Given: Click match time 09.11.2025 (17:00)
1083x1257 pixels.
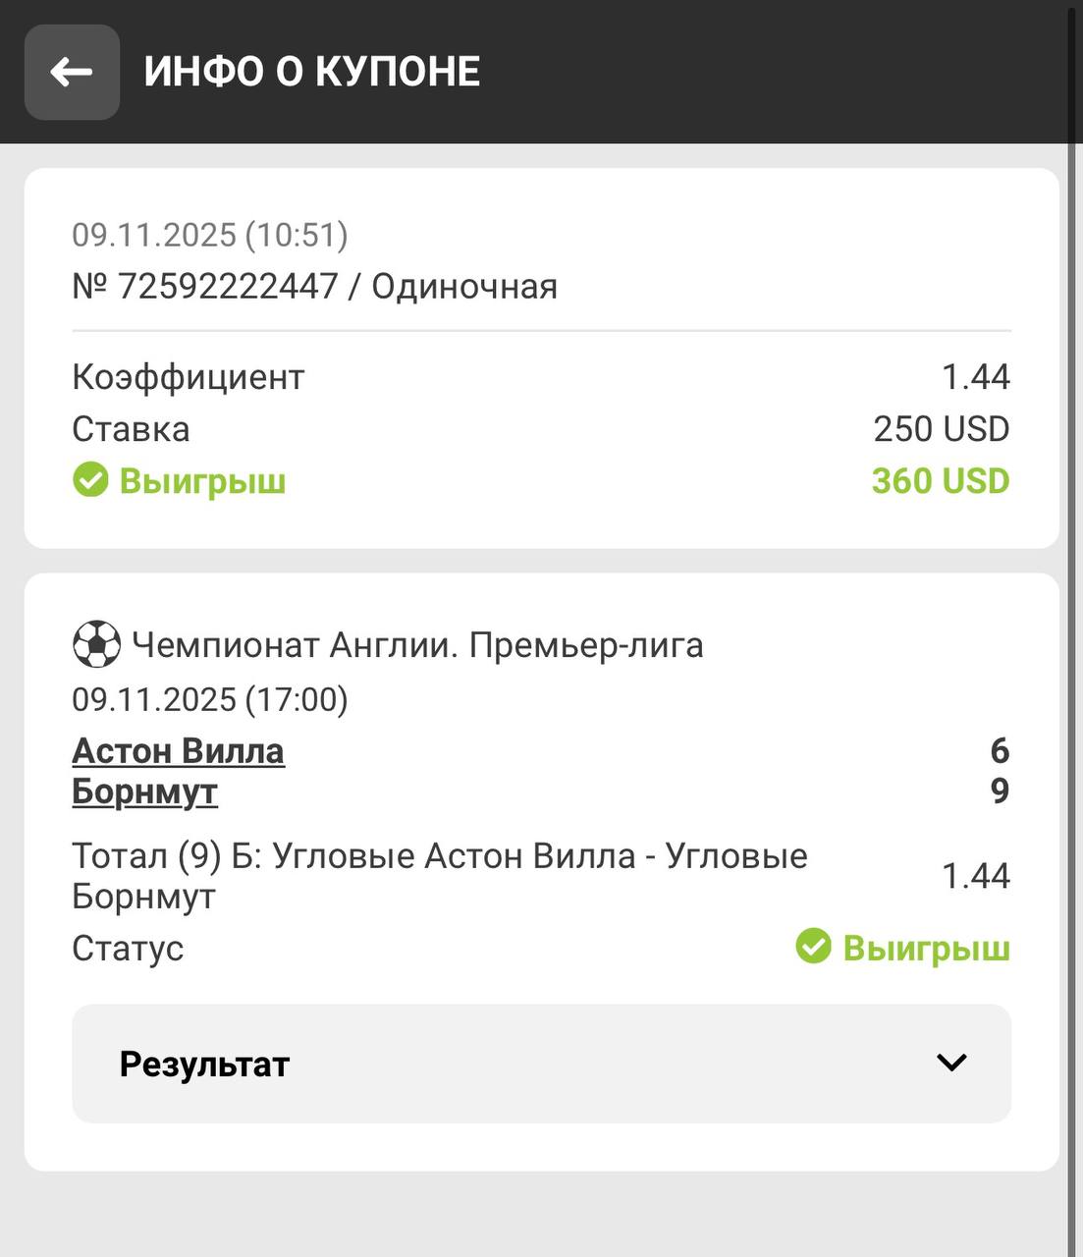Looking at the screenshot, I should point(210,699).
